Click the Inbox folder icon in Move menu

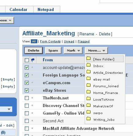pos(88,65)
